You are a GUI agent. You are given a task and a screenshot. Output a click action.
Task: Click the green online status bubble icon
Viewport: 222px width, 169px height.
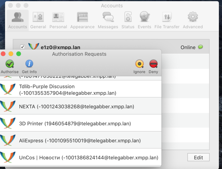(x=200, y=47)
